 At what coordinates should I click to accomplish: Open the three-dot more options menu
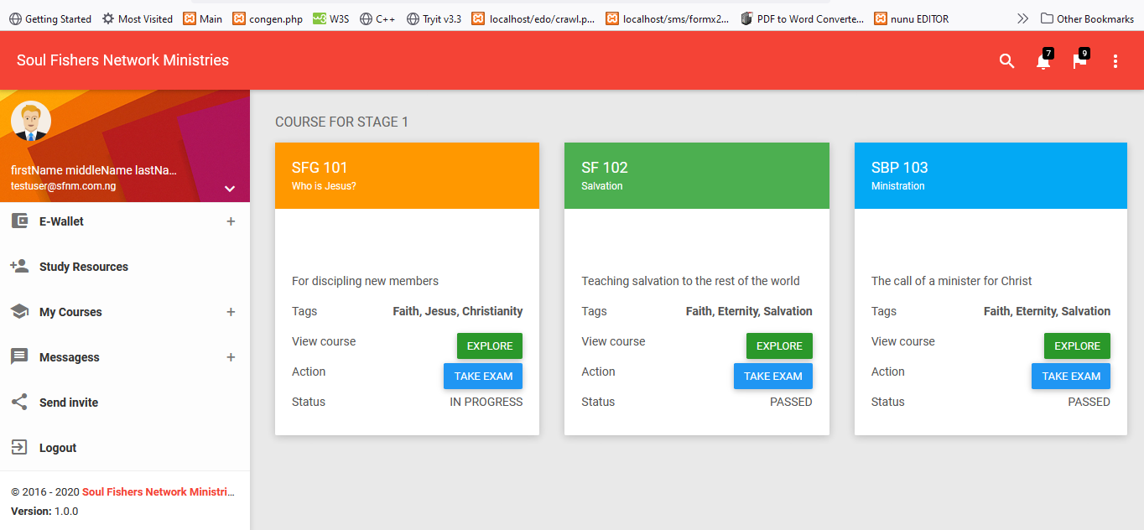pos(1115,61)
